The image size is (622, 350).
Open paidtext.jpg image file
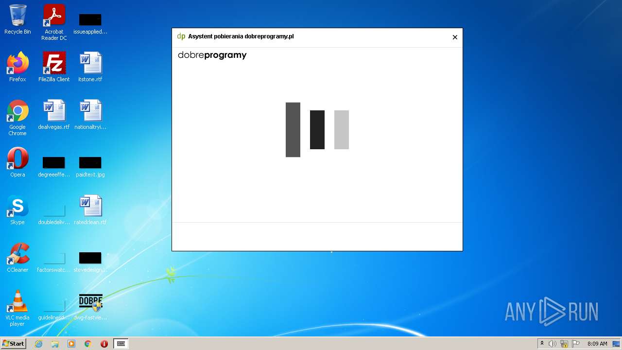(90, 166)
